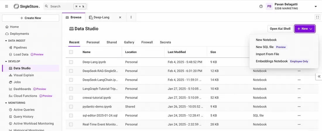Open row actions for crewai-tutorial.ipynb
Image resolution: width=322 pixels, height=131 pixels.
[299, 98]
